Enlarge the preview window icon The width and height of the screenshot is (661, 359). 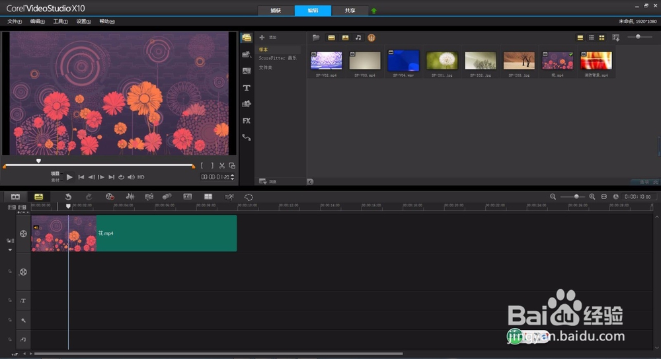click(232, 166)
